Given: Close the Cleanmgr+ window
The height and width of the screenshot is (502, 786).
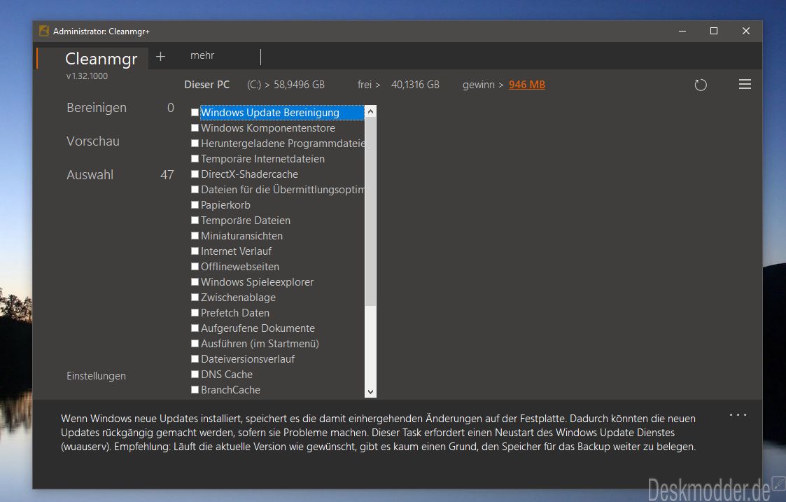Looking at the screenshot, I should pos(746,31).
